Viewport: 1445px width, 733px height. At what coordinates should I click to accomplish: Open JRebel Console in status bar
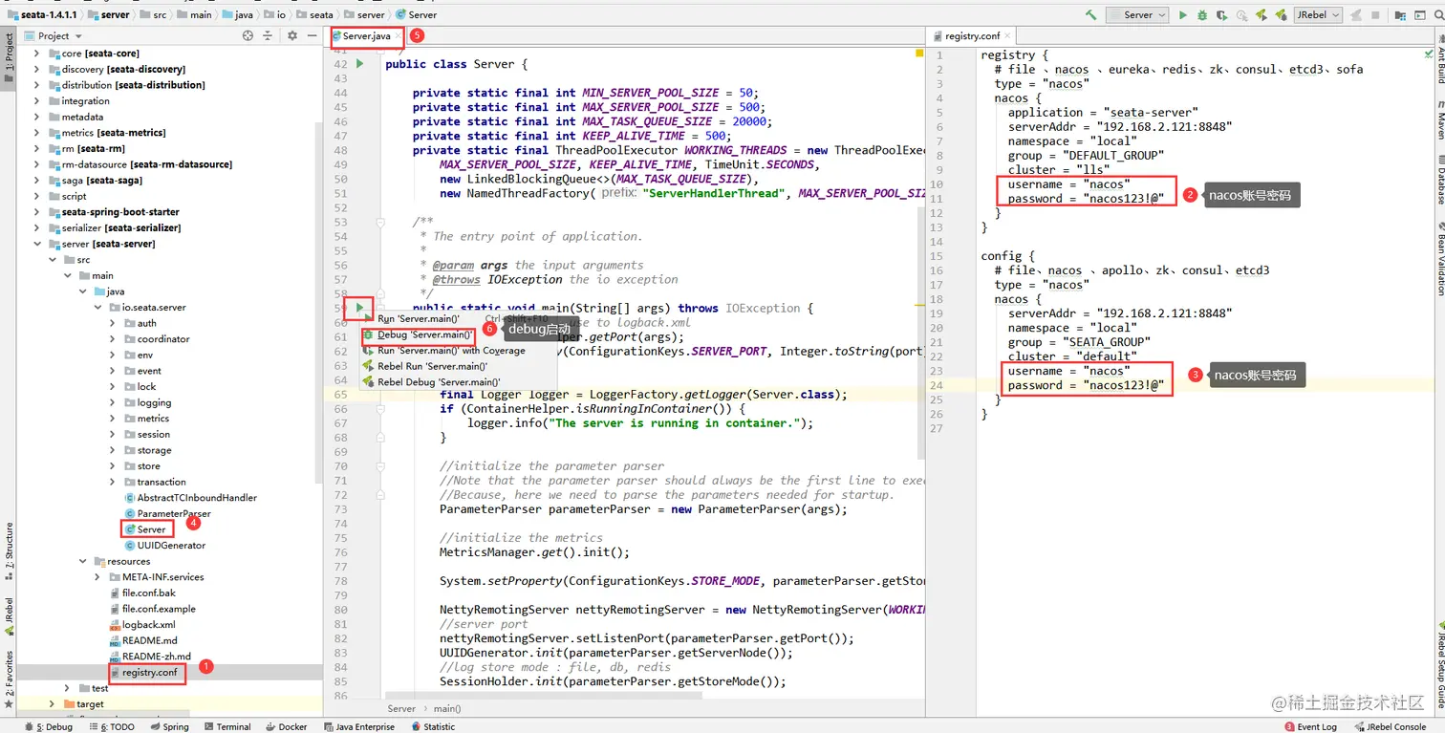point(1390,726)
